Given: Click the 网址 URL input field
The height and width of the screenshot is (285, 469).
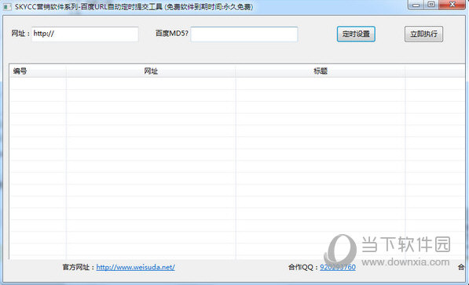Looking at the screenshot, I should click(x=85, y=34).
